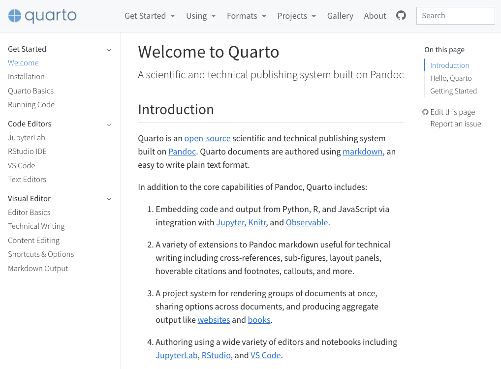Open the GitHub icon in navbar
This screenshot has width=501, height=369.
coord(401,15)
